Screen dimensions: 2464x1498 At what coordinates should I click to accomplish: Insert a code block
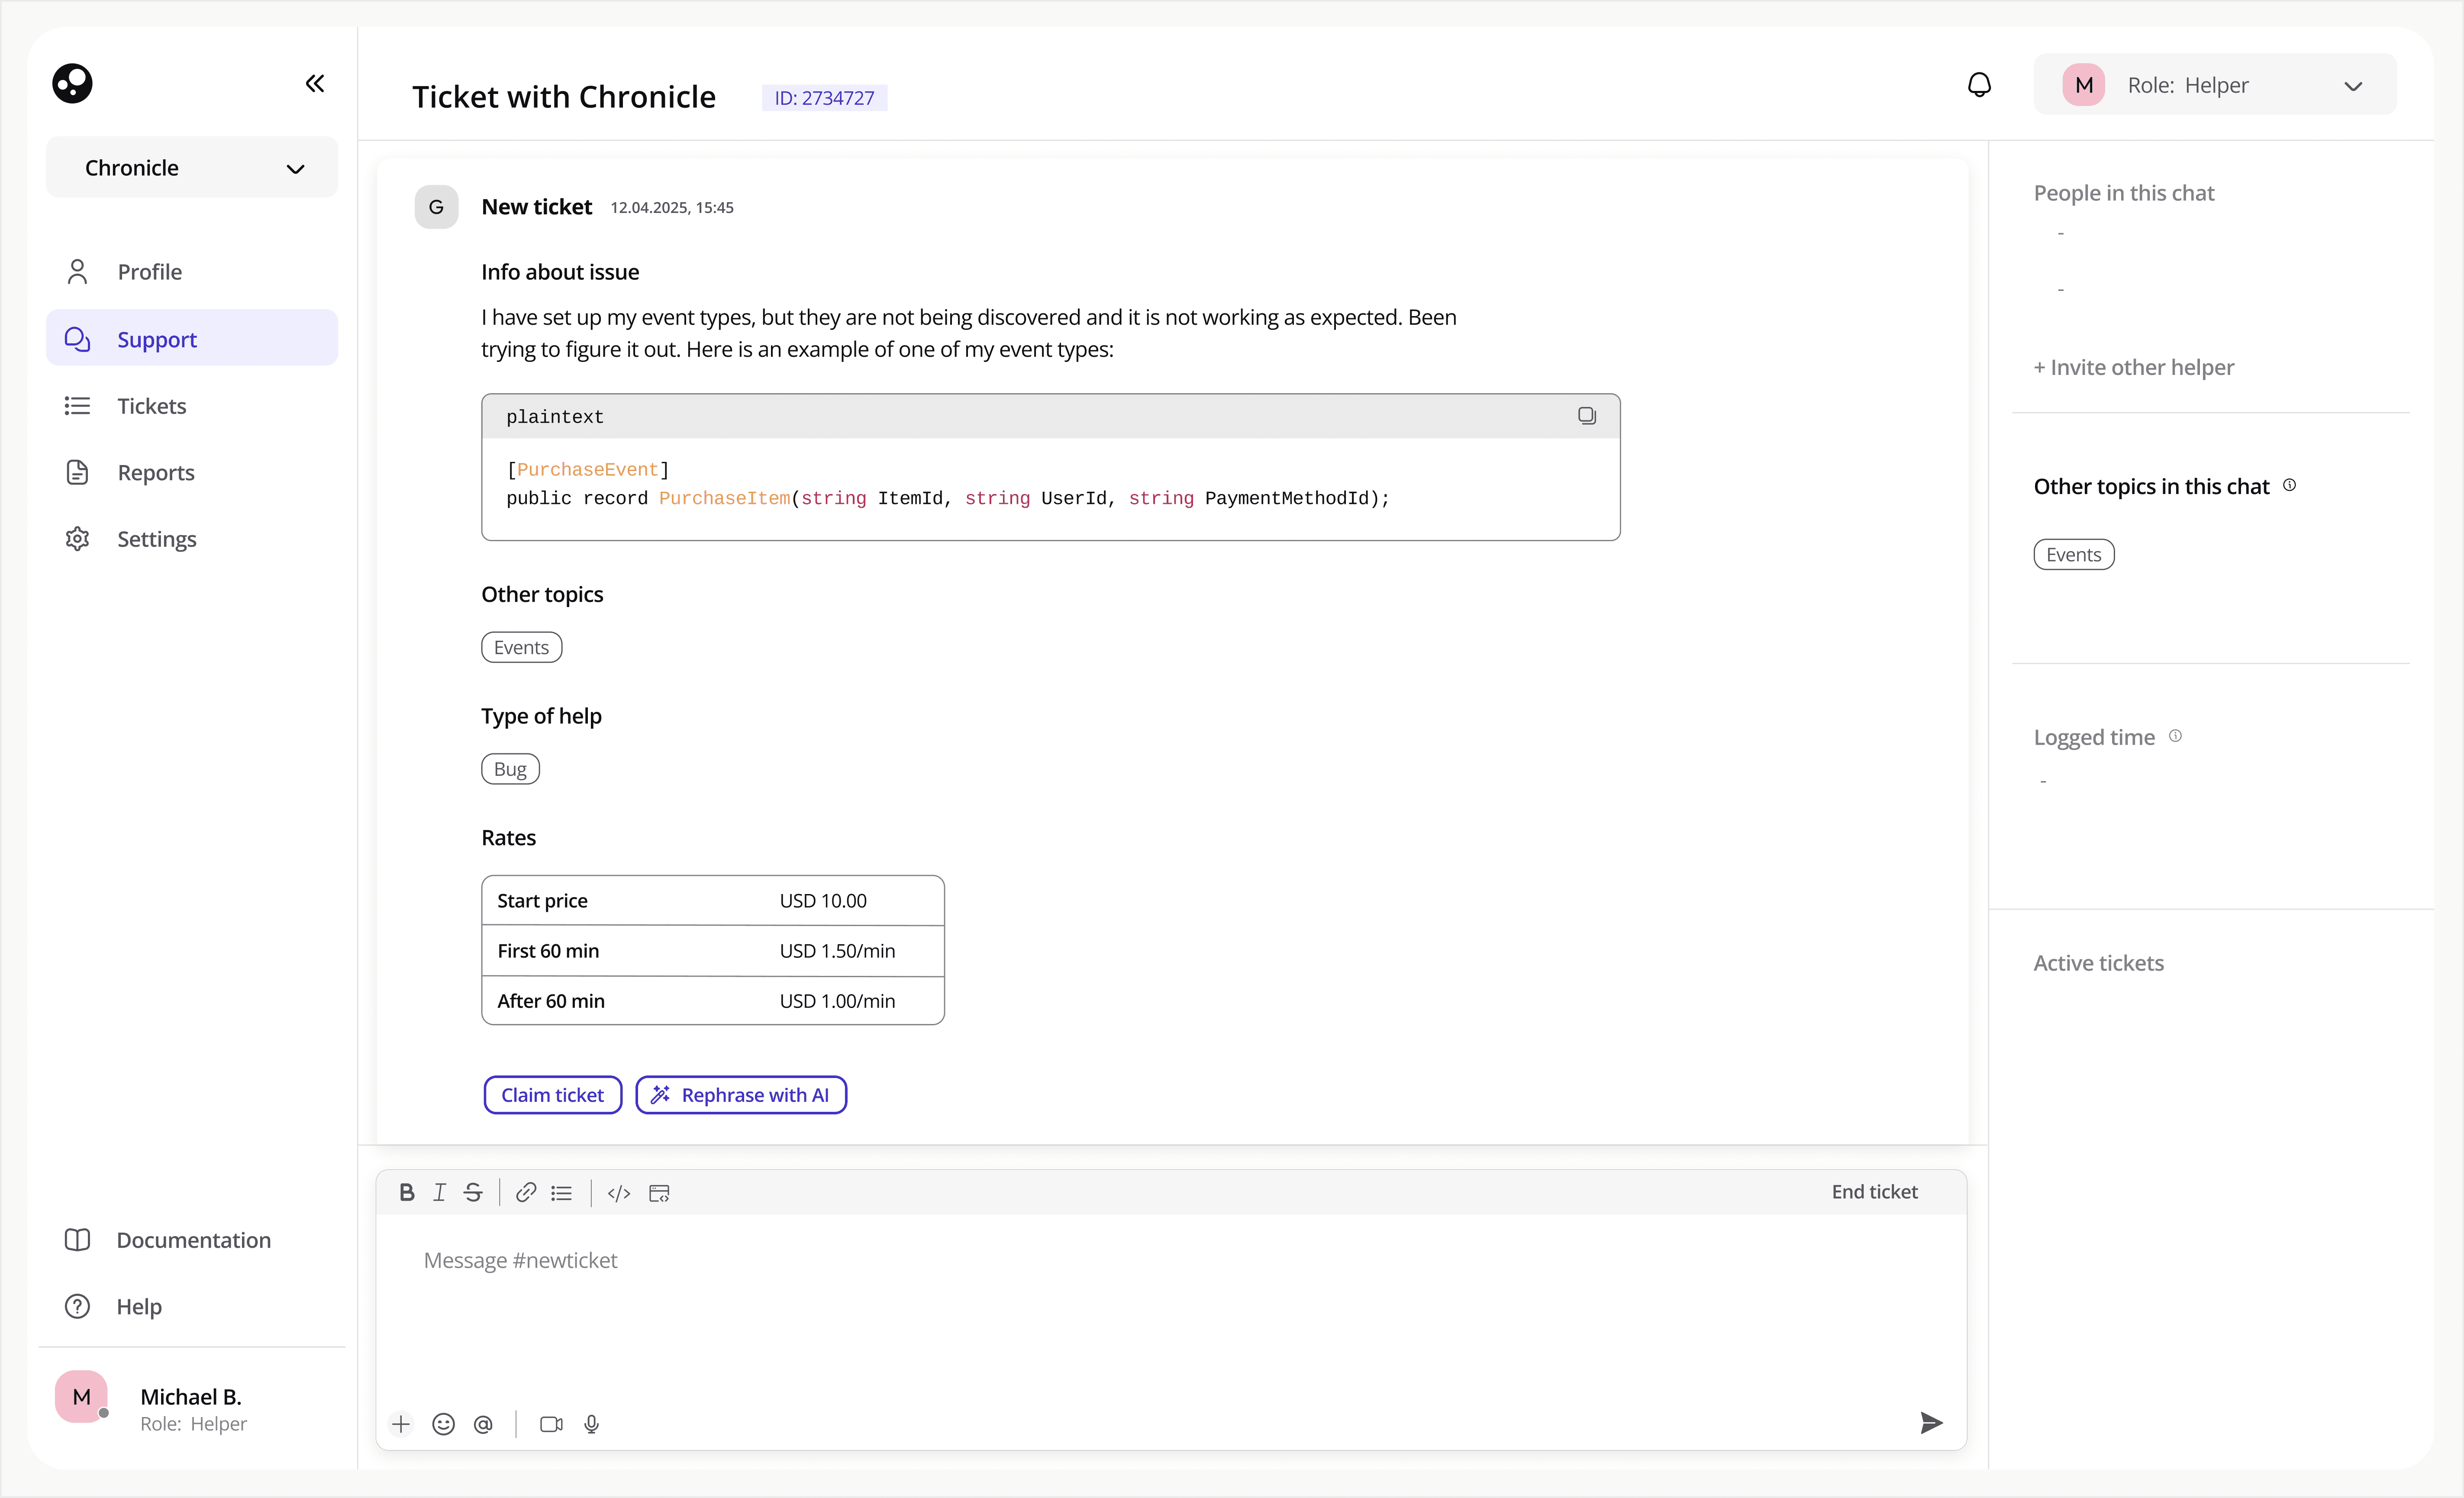click(x=659, y=1193)
